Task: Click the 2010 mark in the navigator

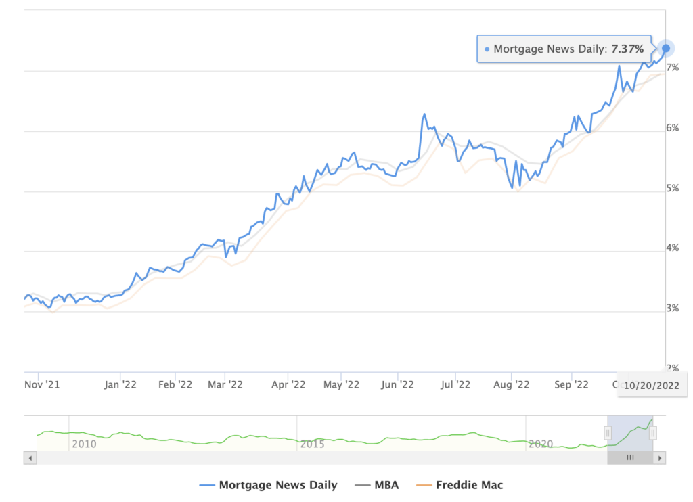Action: 84,444
